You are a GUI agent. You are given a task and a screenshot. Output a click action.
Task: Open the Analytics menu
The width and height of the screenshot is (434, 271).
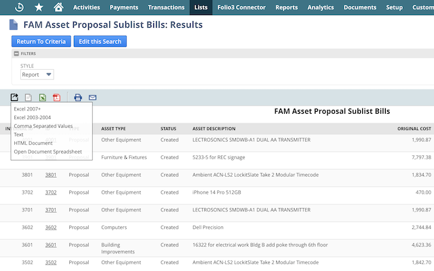coord(321,7)
